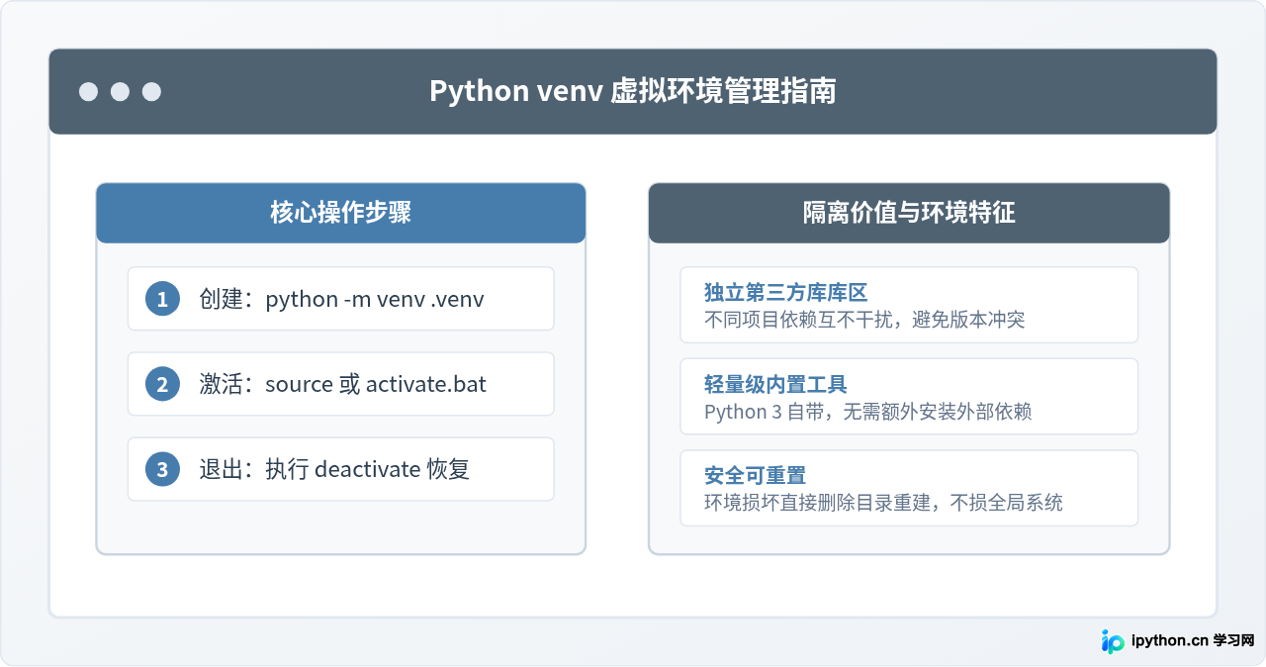Click the text '激活：source 或 activate.bat'
The height and width of the screenshot is (667, 1266).
[x=343, y=384]
